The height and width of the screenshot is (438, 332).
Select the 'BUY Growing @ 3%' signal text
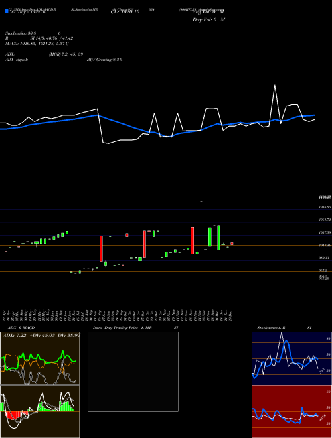point(104,60)
